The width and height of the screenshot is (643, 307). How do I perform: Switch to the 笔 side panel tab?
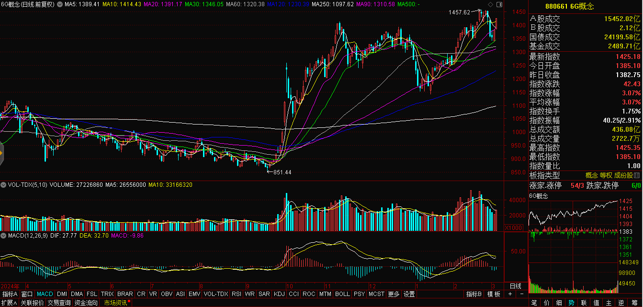tap(534, 303)
